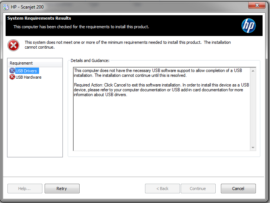Select the USB Hardware requirement

(x=28, y=77)
